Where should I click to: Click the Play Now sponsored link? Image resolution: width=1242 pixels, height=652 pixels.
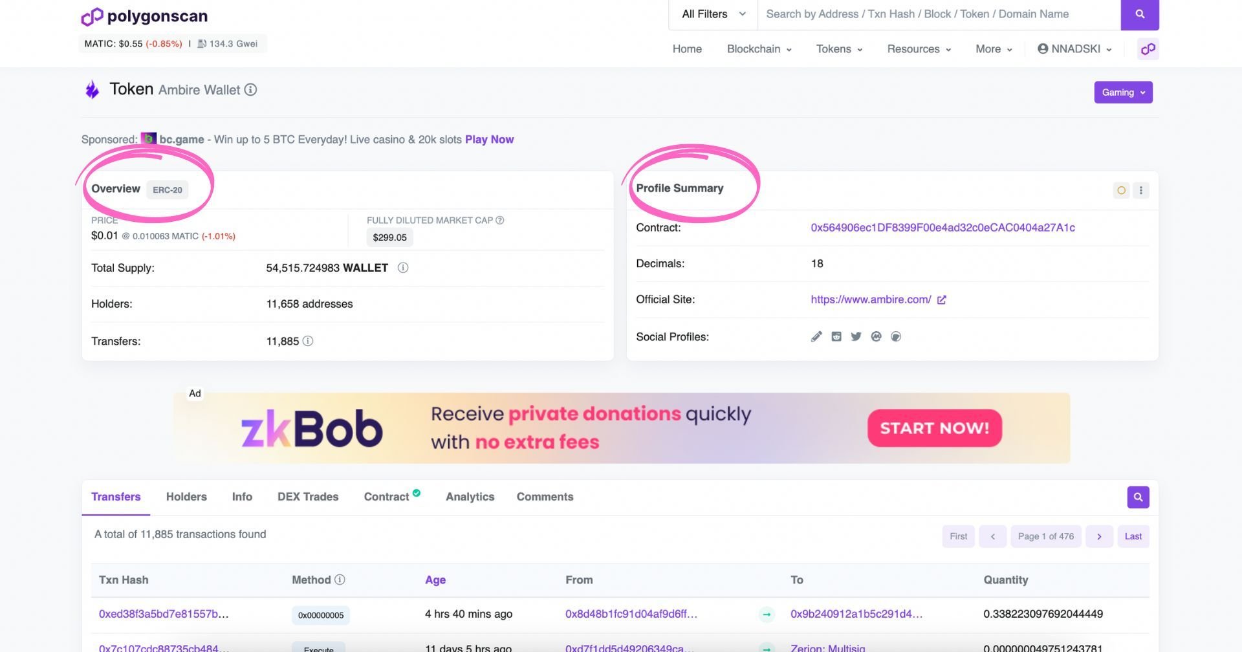coord(489,139)
